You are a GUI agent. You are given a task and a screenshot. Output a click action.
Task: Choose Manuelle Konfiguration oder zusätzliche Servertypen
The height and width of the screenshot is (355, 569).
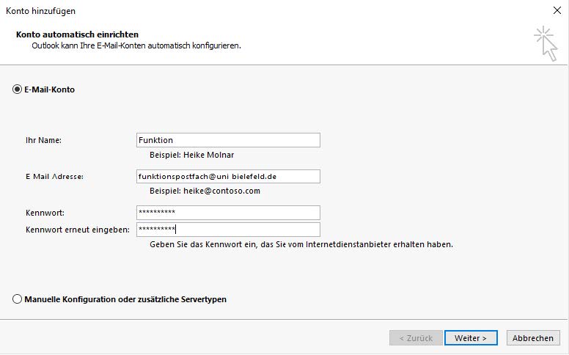17,299
